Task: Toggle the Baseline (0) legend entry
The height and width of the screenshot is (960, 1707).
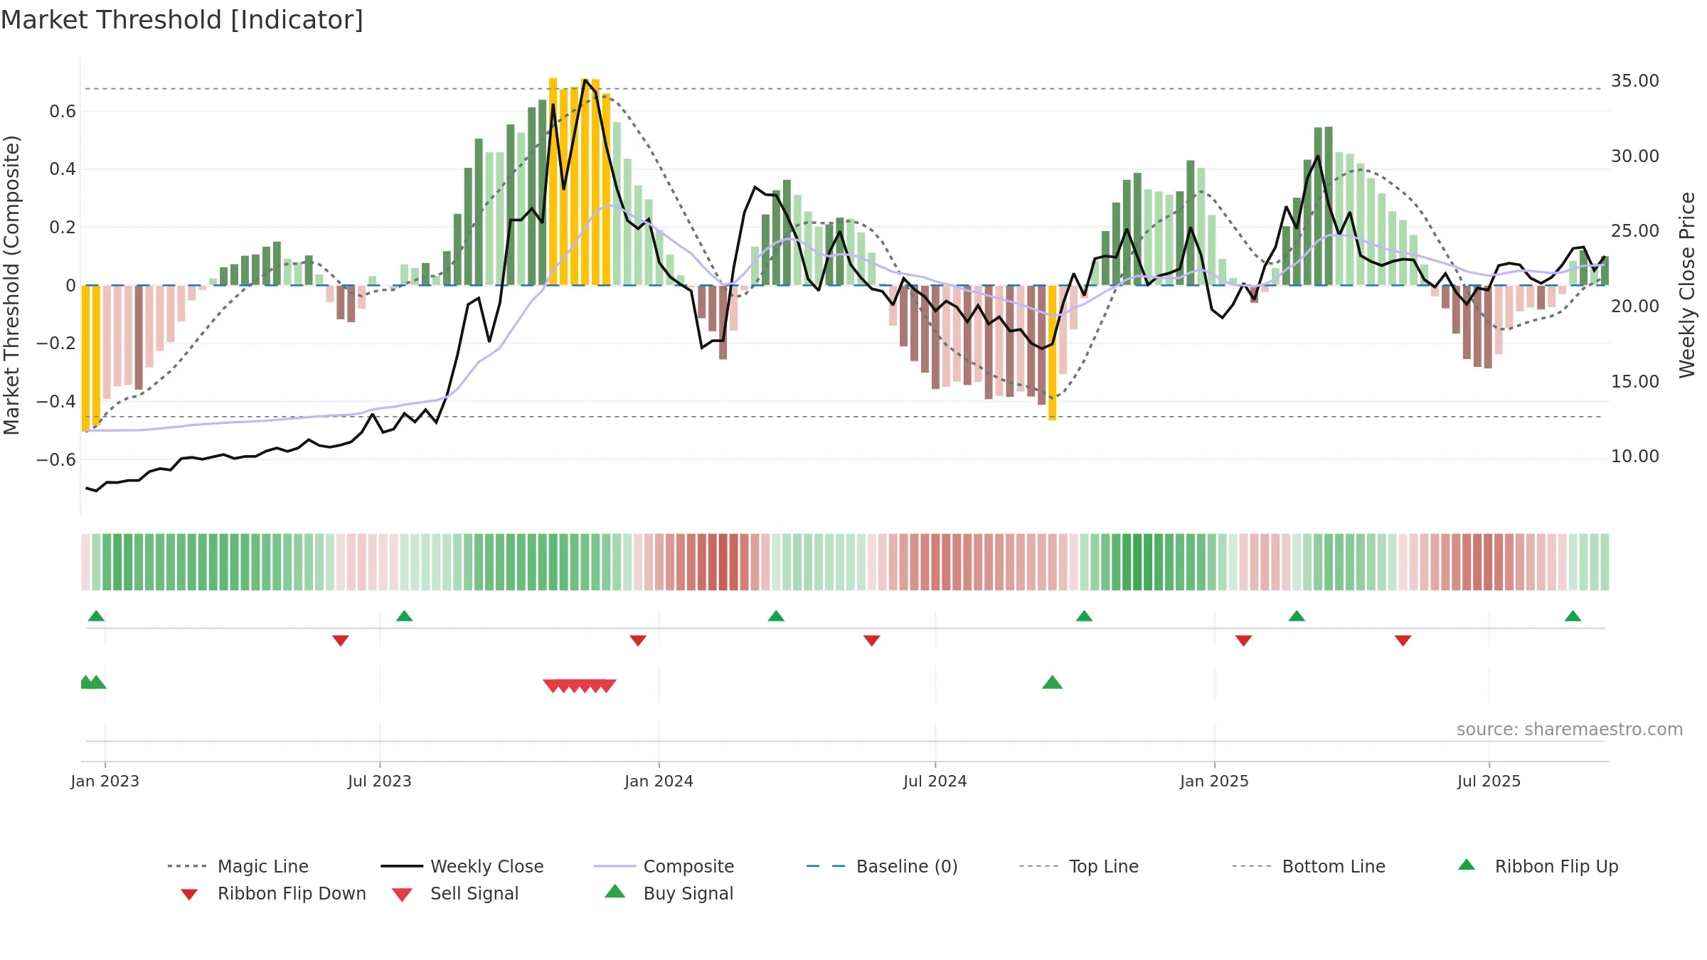Action: click(x=882, y=866)
